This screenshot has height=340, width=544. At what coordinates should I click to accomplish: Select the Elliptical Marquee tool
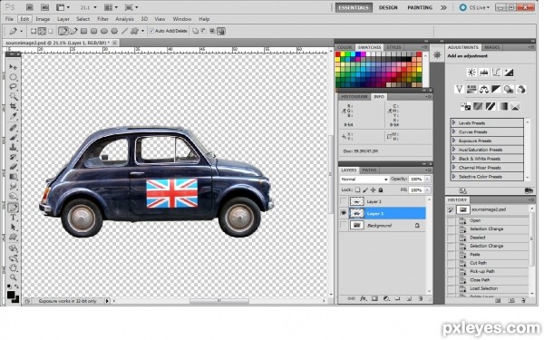pos(14,77)
